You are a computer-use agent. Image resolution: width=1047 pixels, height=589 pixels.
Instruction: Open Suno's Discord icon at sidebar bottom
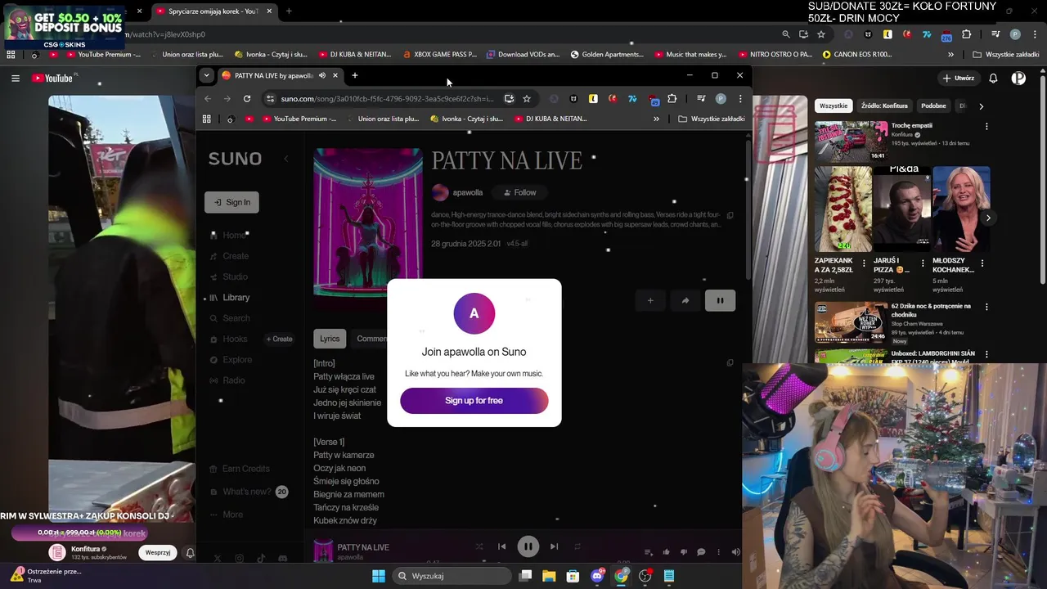(x=283, y=559)
